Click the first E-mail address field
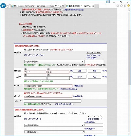 point(48,86)
